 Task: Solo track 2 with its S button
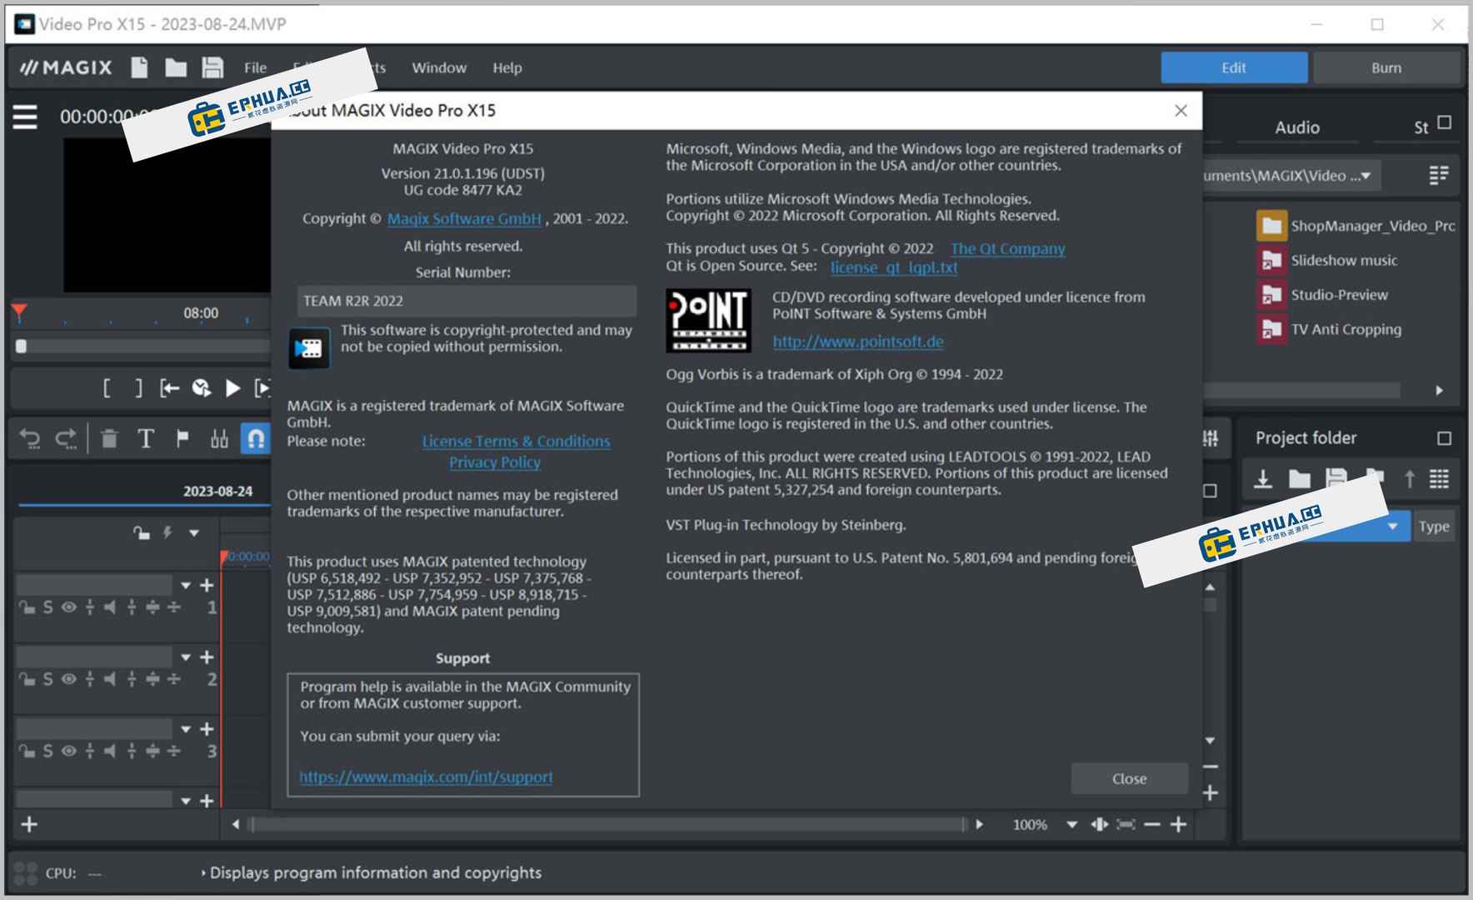coord(47,680)
